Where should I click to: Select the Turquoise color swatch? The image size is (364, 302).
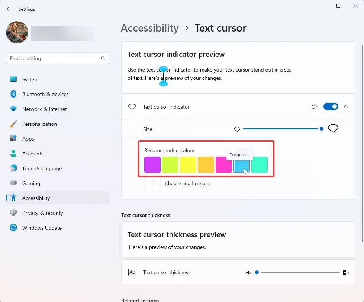point(241,165)
